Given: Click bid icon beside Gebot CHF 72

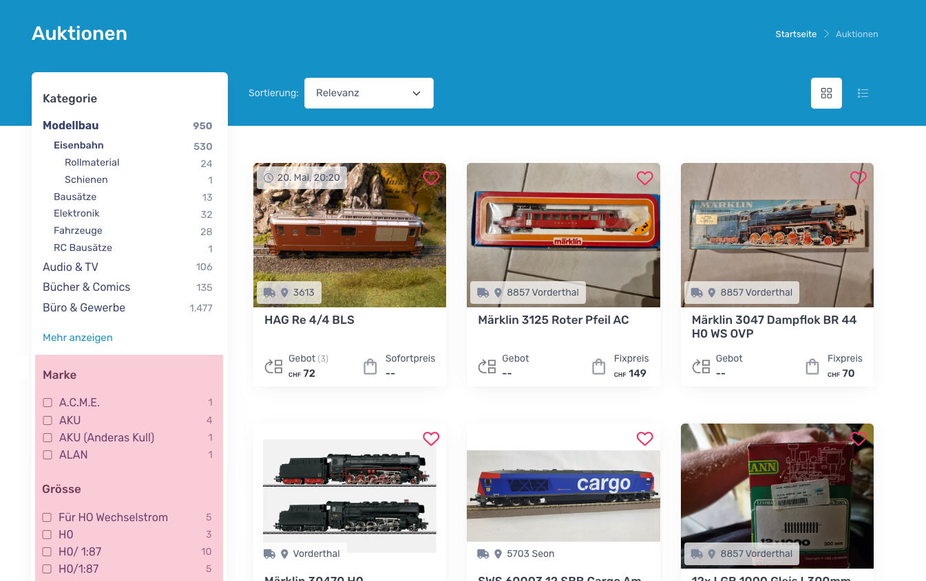Looking at the screenshot, I should (x=274, y=366).
